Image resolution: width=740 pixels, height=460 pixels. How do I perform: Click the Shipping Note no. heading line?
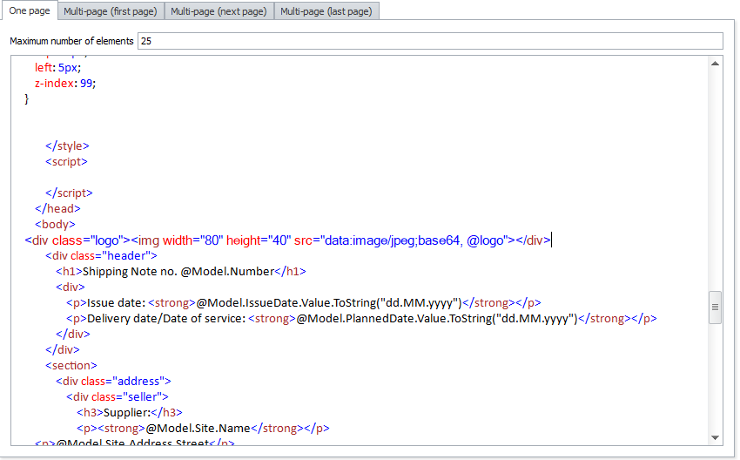(181, 271)
